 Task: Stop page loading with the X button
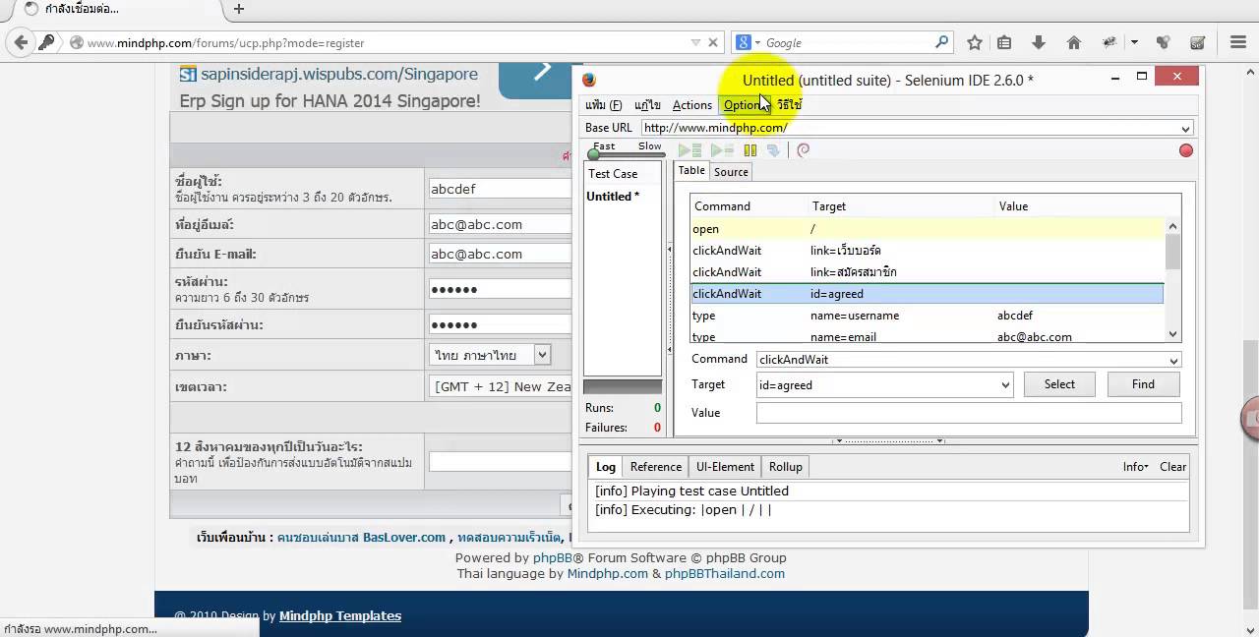coord(714,43)
